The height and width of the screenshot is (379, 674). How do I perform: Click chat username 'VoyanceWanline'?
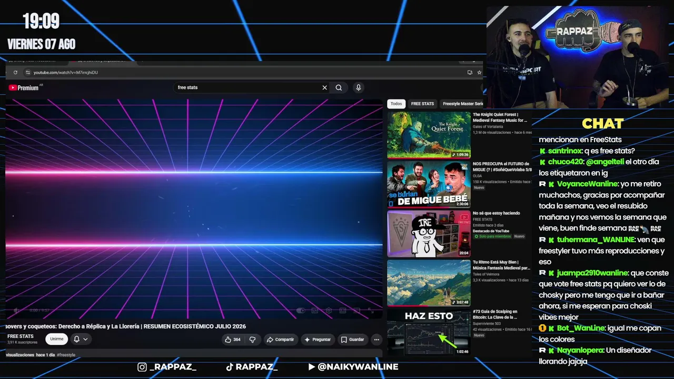coord(587,184)
